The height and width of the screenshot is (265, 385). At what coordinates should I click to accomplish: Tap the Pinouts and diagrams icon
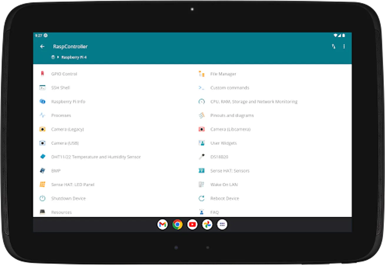point(201,115)
